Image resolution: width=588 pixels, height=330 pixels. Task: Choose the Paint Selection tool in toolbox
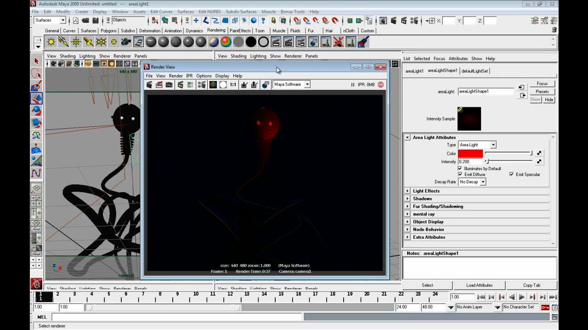36,86
